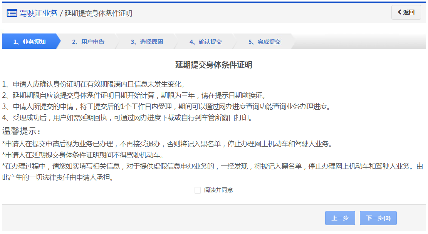This screenshot has height=234, width=428.
Task: Click the bold 延期提交身体条件证明 page heading
Action: click(214, 65)
